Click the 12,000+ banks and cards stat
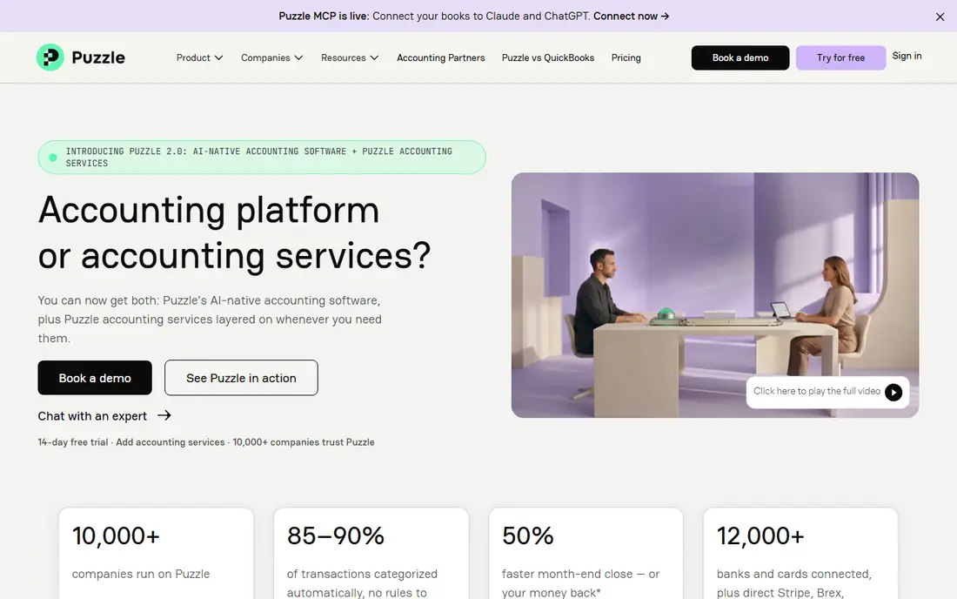957x599 pixels. pyautogui.click(x=800, y=553)
